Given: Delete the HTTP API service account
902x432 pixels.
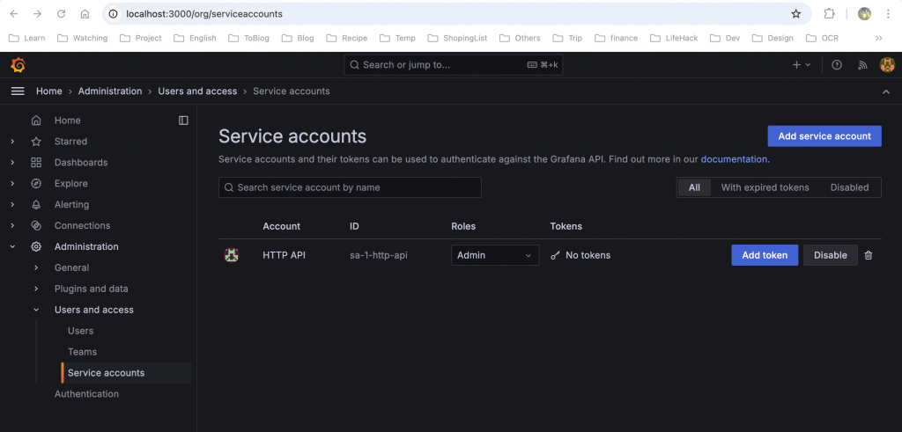Looking at the screenshot, I should [x=869, y=255].
